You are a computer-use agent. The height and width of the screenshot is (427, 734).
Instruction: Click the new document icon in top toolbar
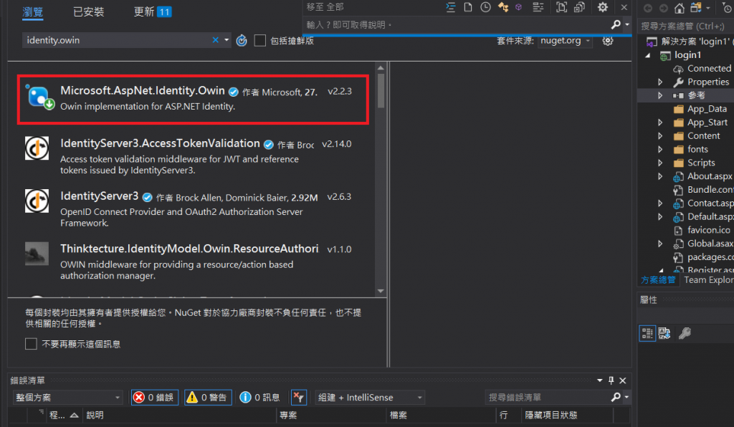point(467,7)
